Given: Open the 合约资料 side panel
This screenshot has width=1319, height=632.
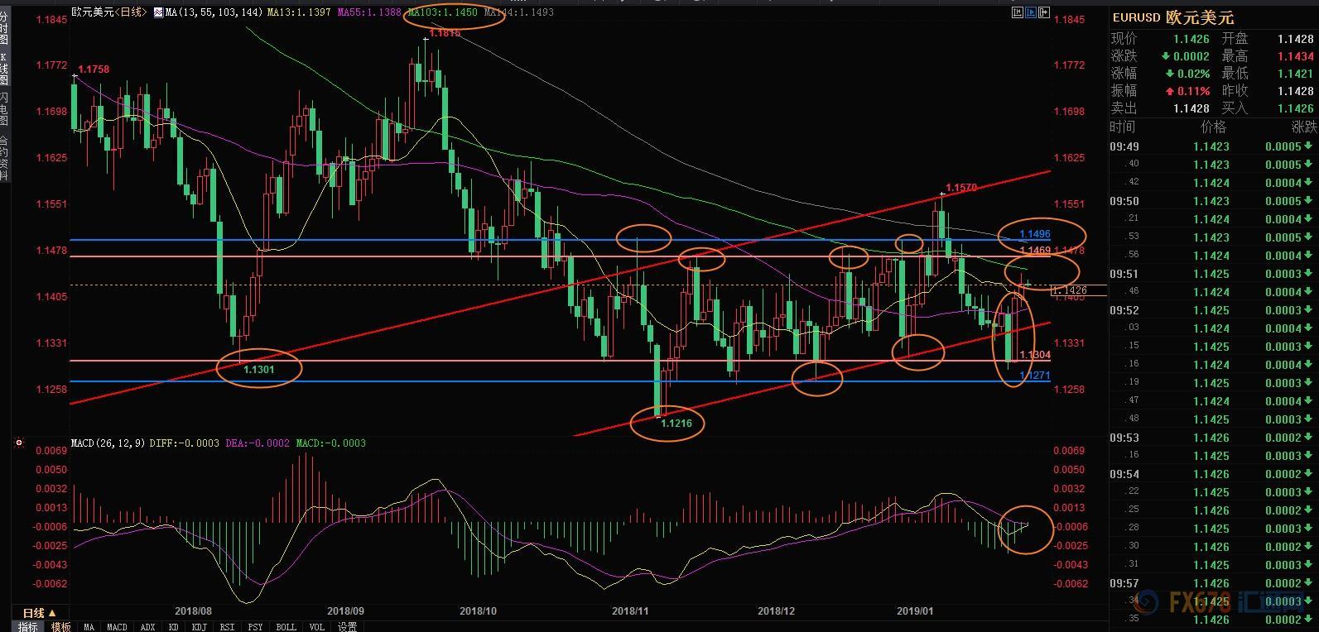Looking at the screenshot, I should click(x=4, y=158).
